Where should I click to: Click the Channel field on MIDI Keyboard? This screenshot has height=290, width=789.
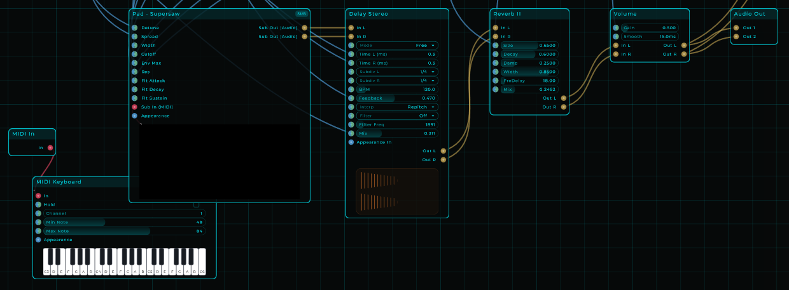click(x=125, y=214)
